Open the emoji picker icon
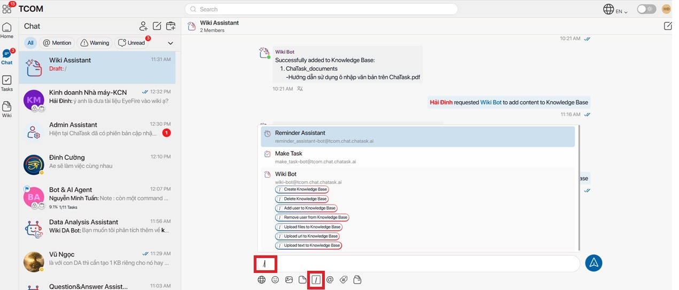This screenshot has height=290, width=679. click(275, 280)
